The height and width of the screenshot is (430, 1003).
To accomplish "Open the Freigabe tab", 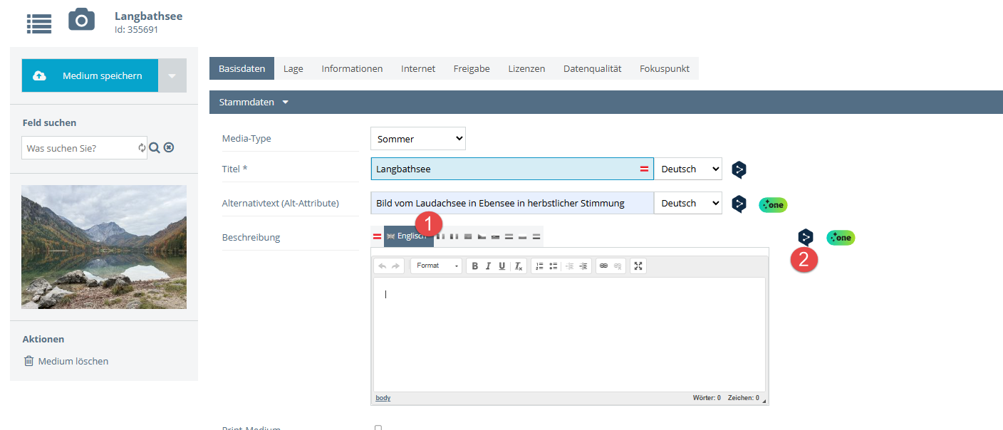I will click(472, 68).
